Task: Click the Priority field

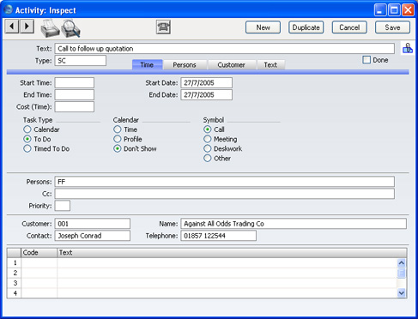Action: (x=63, y=206)
